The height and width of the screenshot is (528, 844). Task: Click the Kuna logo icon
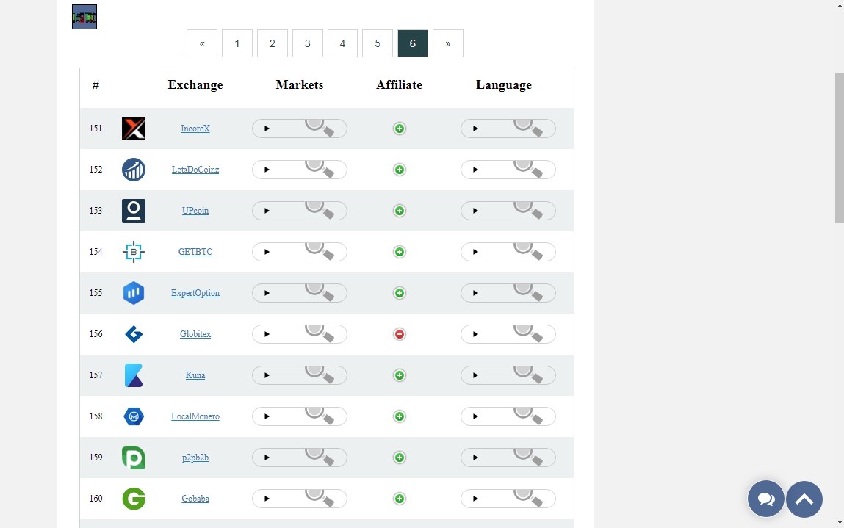tap(134, 375)
